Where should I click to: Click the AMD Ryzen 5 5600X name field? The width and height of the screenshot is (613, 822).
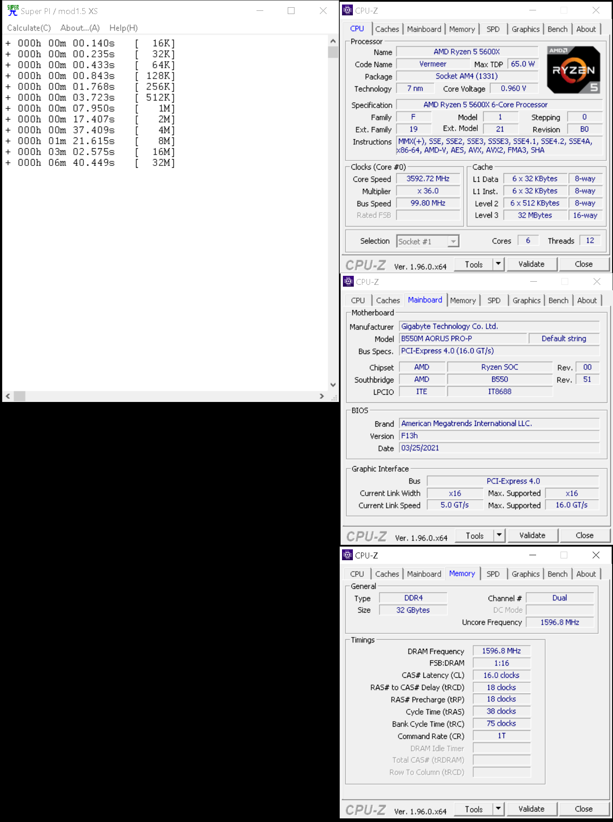pyautogui.click(x=467, y=52)
